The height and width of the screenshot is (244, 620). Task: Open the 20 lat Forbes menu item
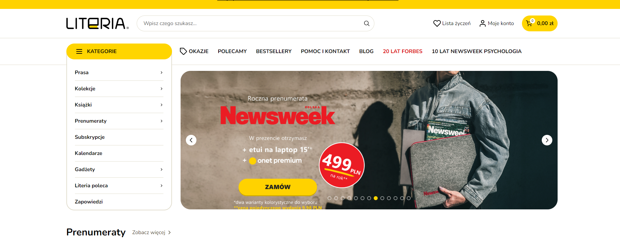coord(402,51)
